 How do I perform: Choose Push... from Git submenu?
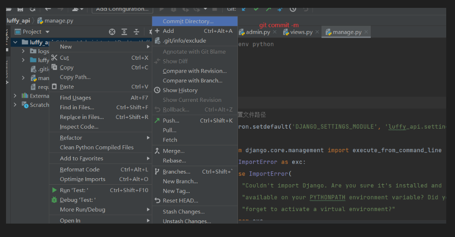point(171,120)
